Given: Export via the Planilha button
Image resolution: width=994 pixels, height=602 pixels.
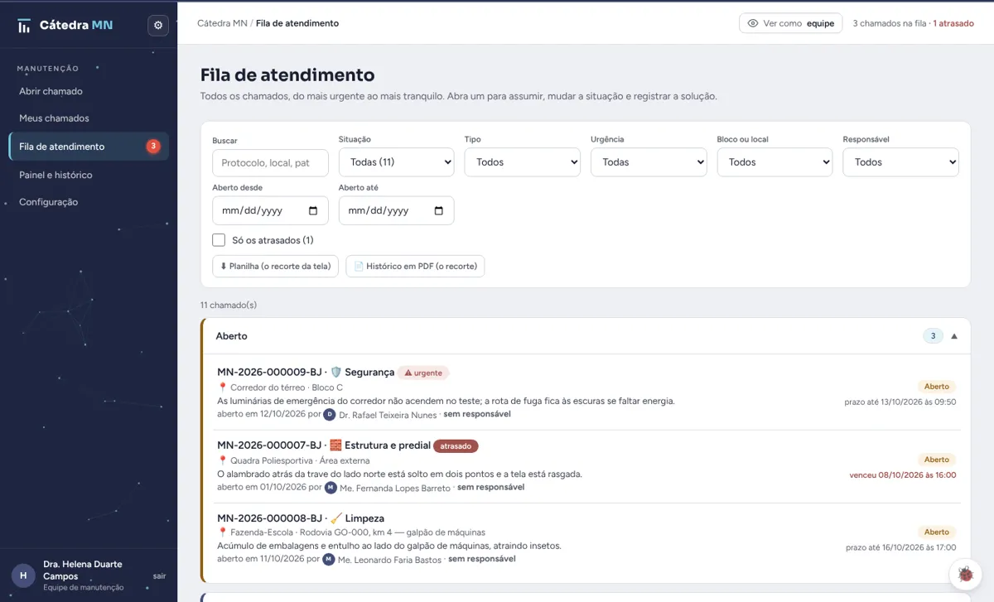Looking at the screenshot, I should pos(276,266).
